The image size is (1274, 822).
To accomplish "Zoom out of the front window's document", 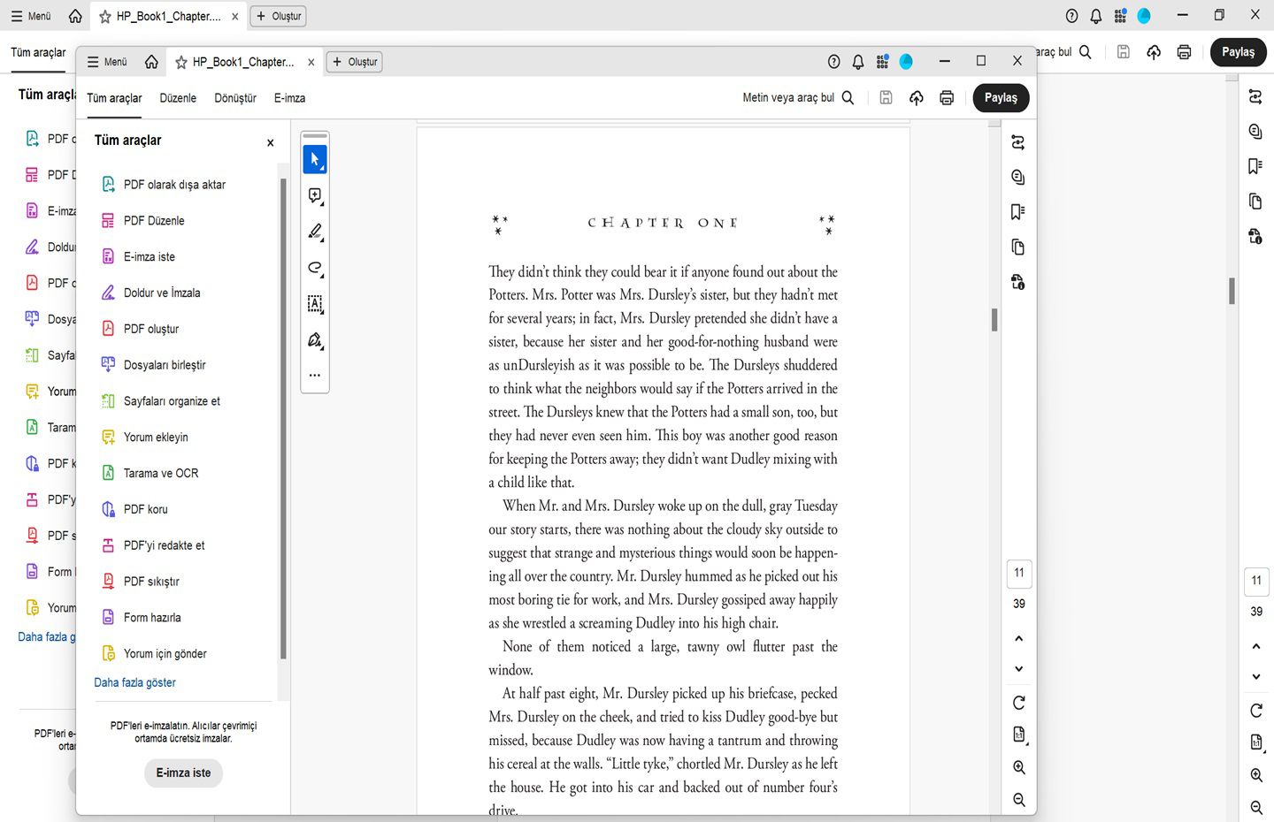I will [1019, 800].
